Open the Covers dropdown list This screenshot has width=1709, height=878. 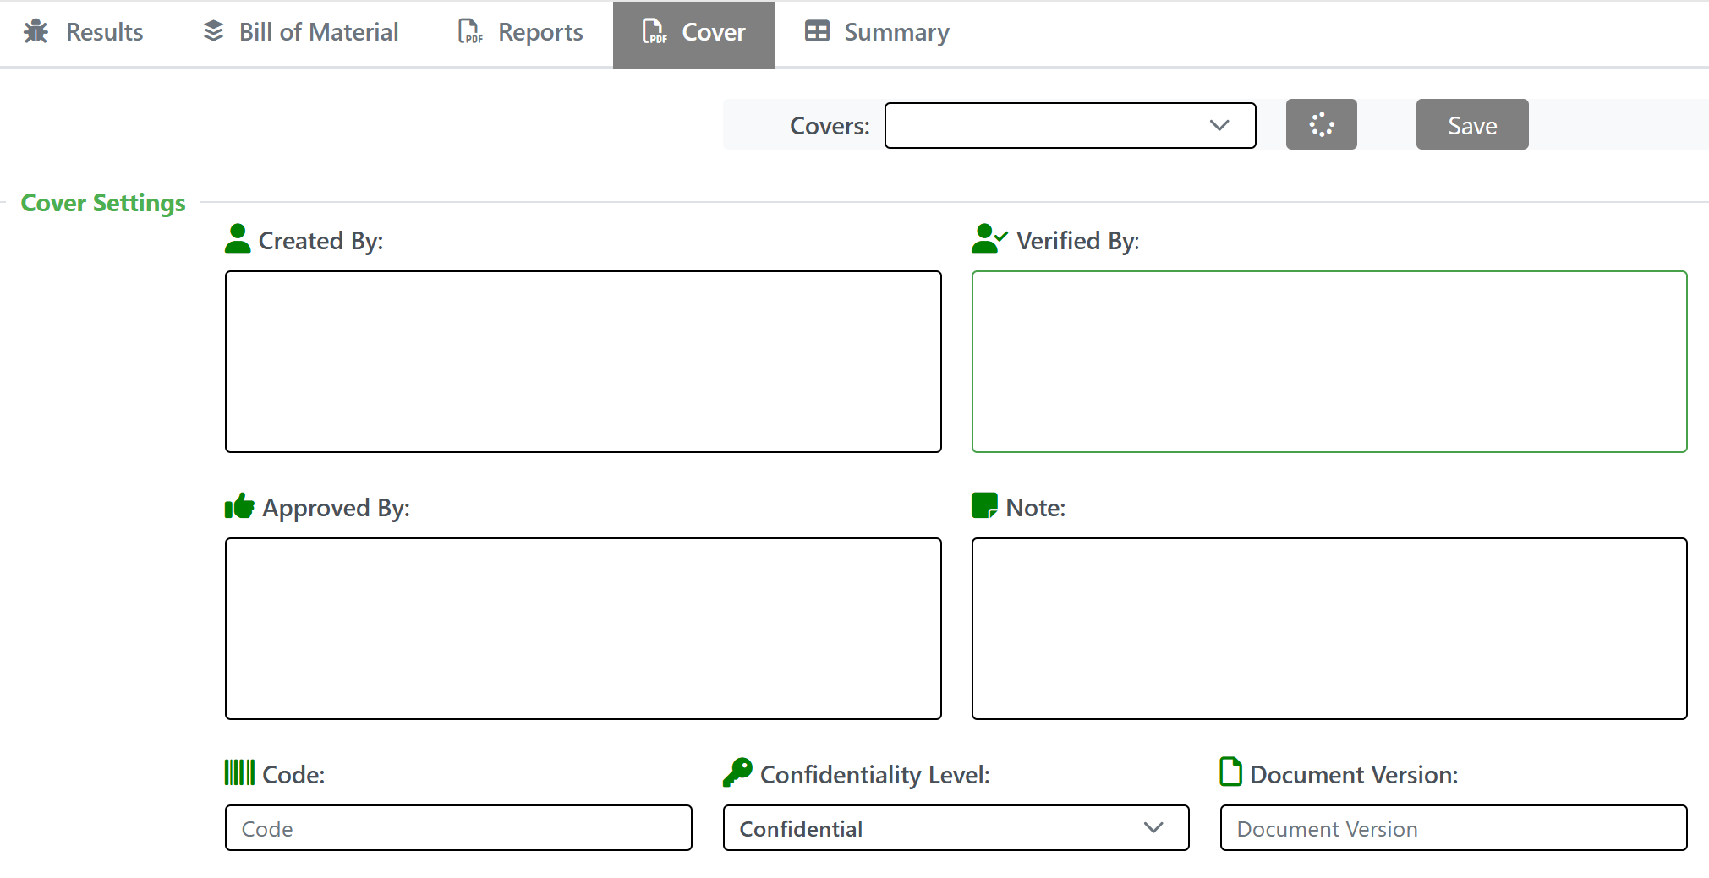point(1070,126)
